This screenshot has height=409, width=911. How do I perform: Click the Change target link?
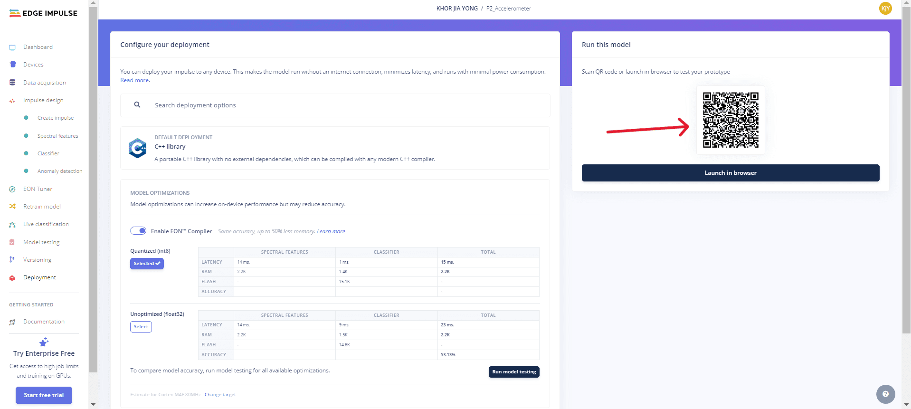[x=220, y=395]
